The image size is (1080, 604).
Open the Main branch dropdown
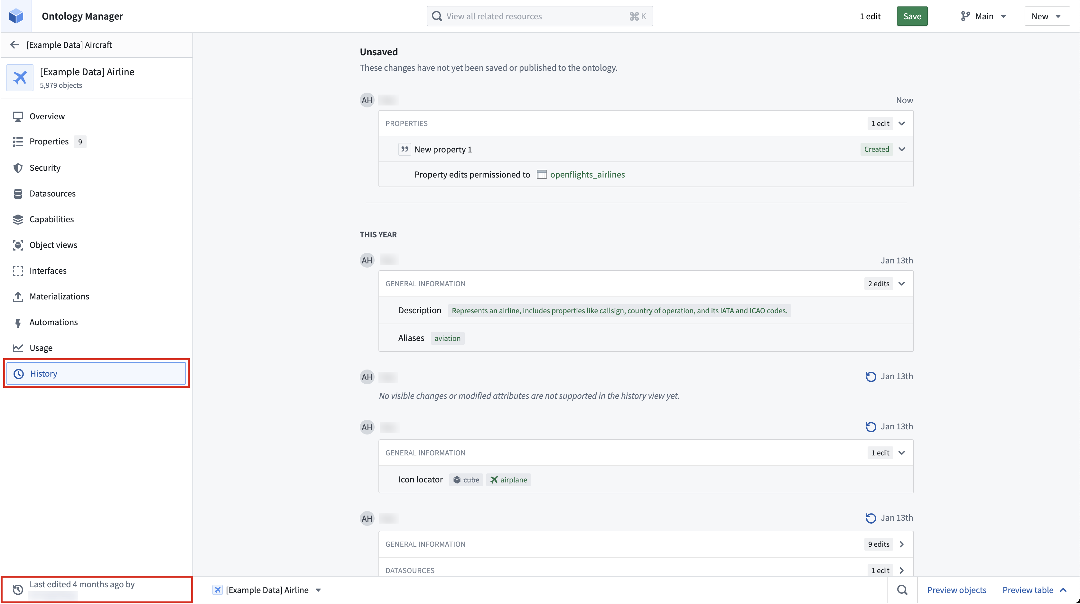[x=983, y=16]
